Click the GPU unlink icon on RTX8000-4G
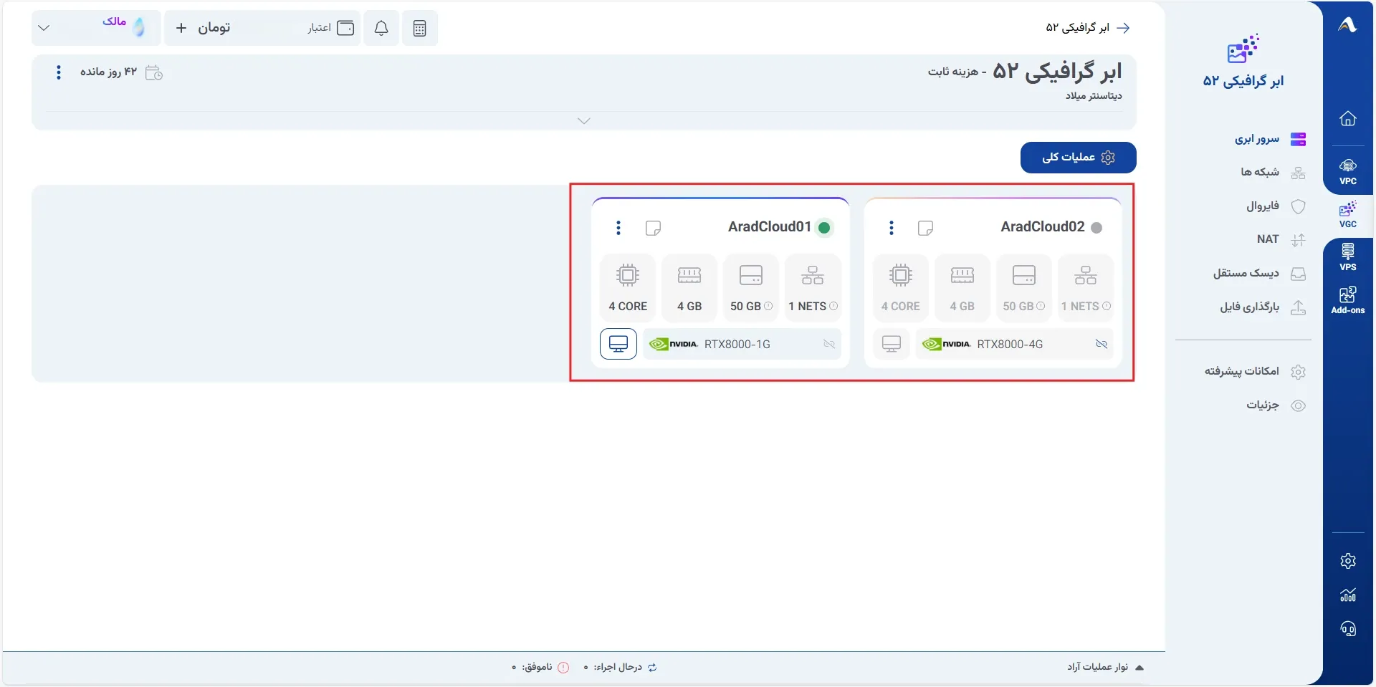Screen dimensions: 1376x687 1102,344
